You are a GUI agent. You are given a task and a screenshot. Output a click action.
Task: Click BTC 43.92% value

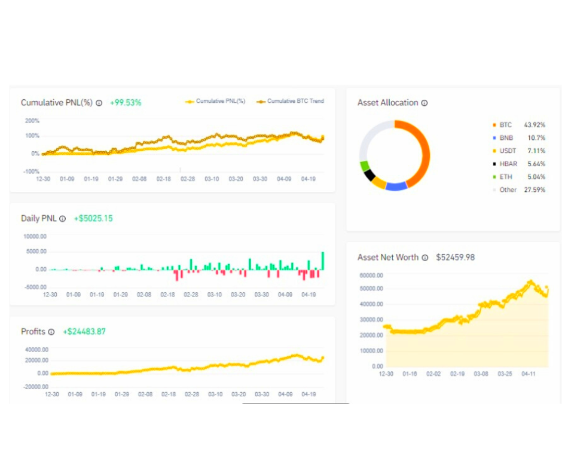534,125
